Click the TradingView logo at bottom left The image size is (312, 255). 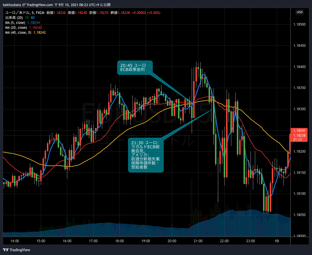click(17, 250)
